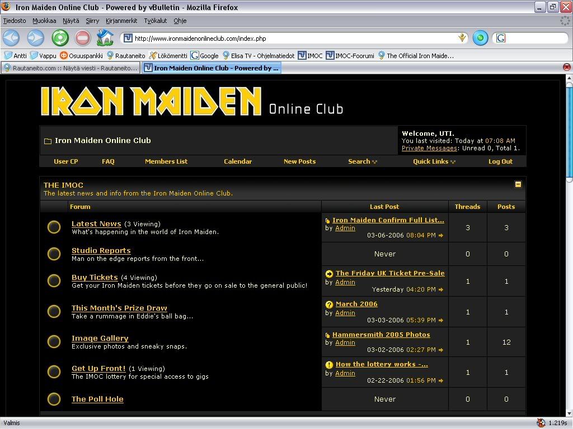This screenshot has width=573, height=429.
Task: Open the Get Up Front! forum
Action: point(98,369)
